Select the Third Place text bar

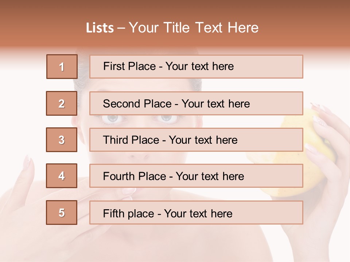(x=196, y=140)
